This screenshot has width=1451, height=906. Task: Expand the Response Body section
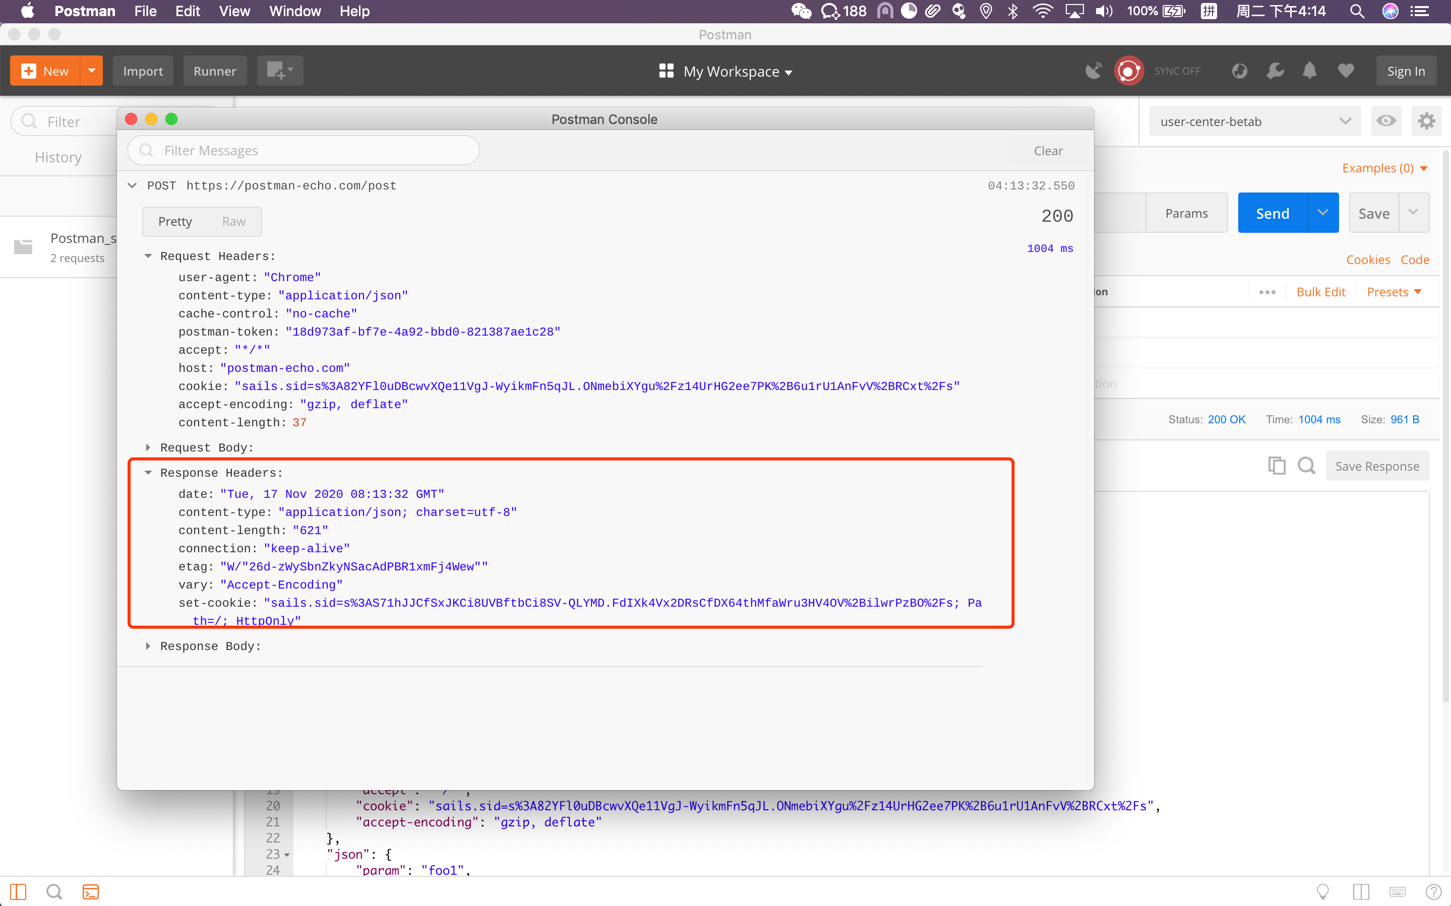(x=148, y=646)
